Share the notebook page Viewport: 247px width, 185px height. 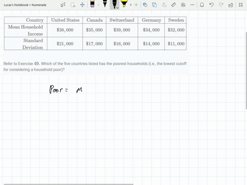231,5
